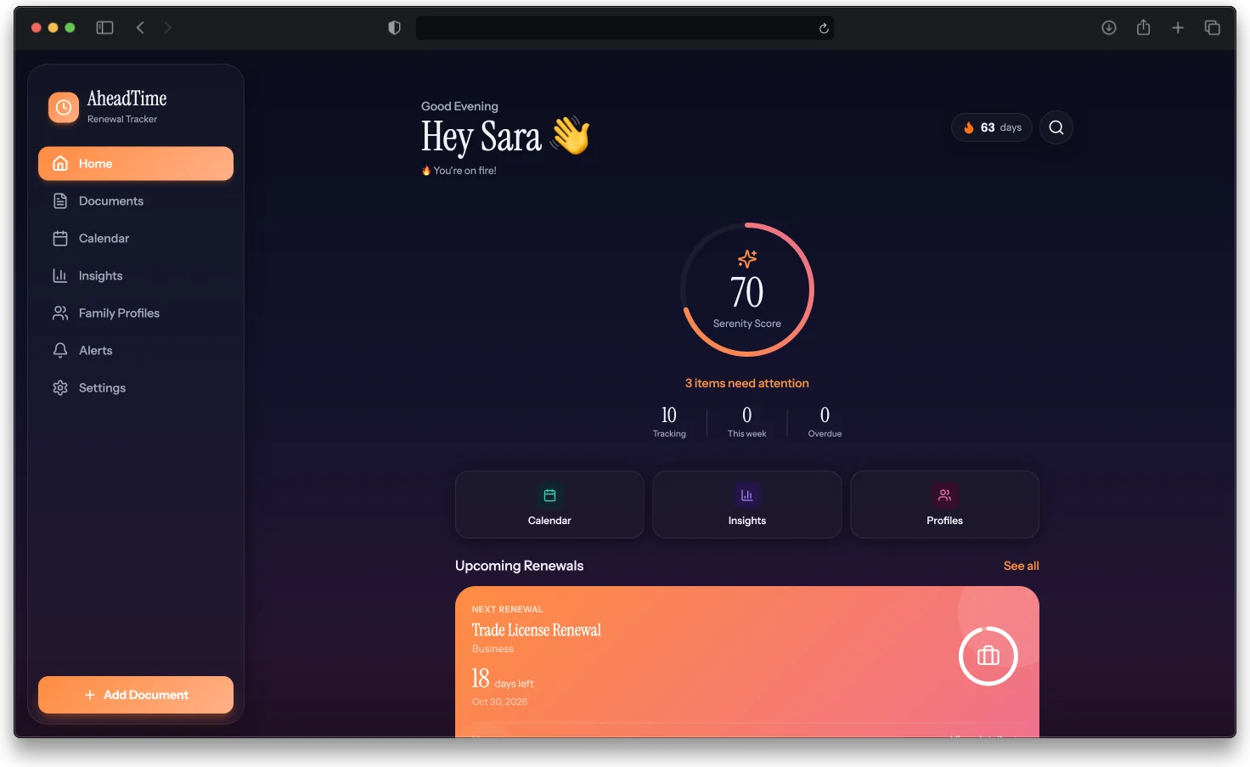Click the Insights quick action card
Image resolution: width=1250 pixels, height=767 pixels.
747,505
